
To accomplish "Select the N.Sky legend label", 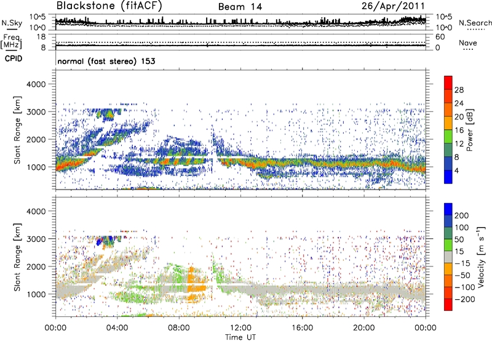I will coord(12,23).
